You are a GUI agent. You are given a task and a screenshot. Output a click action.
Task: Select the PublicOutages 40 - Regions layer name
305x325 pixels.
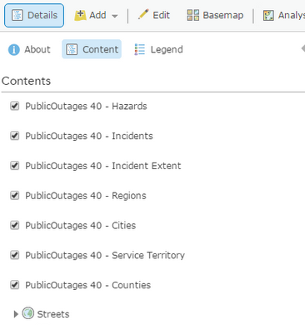coord(86,196)
